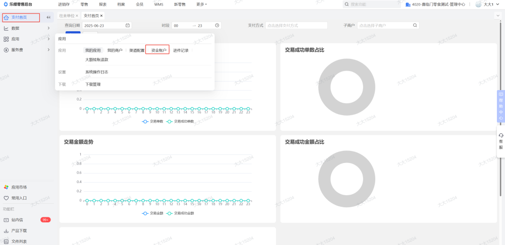The width and height of the screenshot is (505, 245).
Task: Click the clock icon in 时段
Action: pos(217,25)
